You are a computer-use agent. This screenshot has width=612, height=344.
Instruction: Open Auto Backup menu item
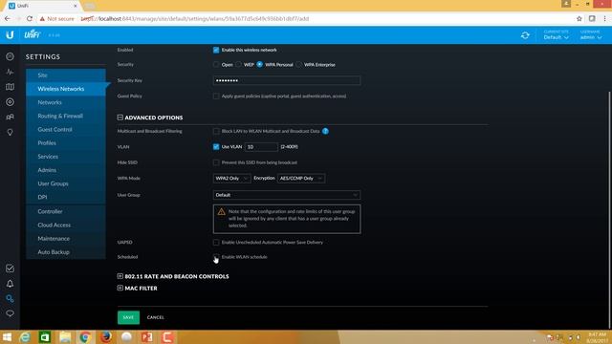(66, 252)
